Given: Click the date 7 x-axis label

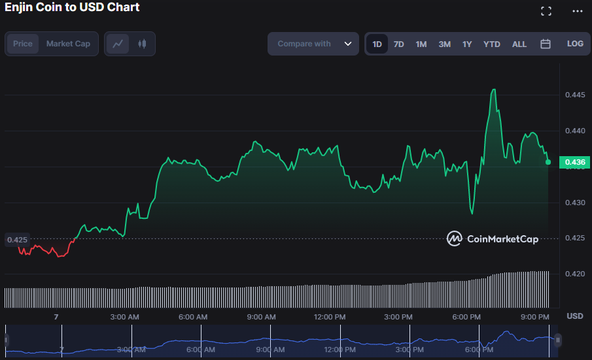Looking at the screenshot, I should [x=56, y=317].
